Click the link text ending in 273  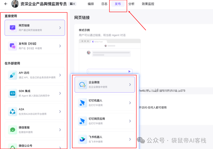pyautogui.click(x=162, y=91)
